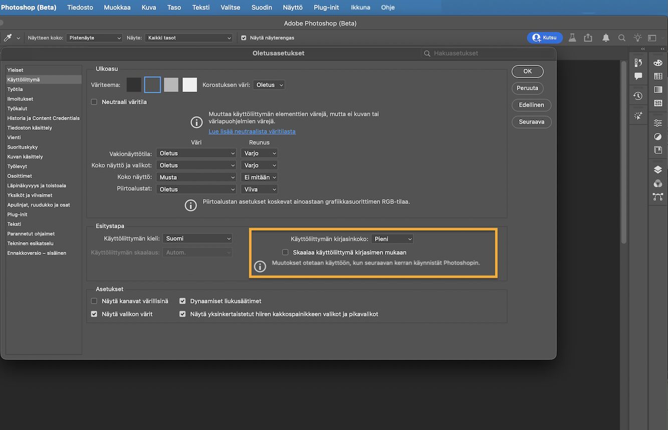The width and height of the screenshot is (668, 430).
Task: Open the History panel clock icon
Action: pyautogui.click(x=638, y=96)
